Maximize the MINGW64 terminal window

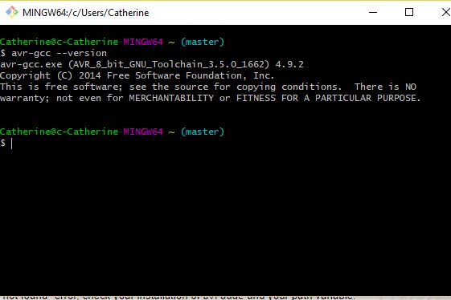point(409,12)
